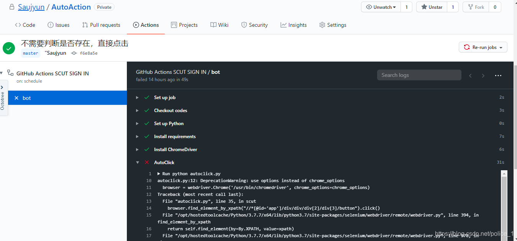Open the Wiki tab
This screenshot has height=241, width=517.
pos(219,25)
